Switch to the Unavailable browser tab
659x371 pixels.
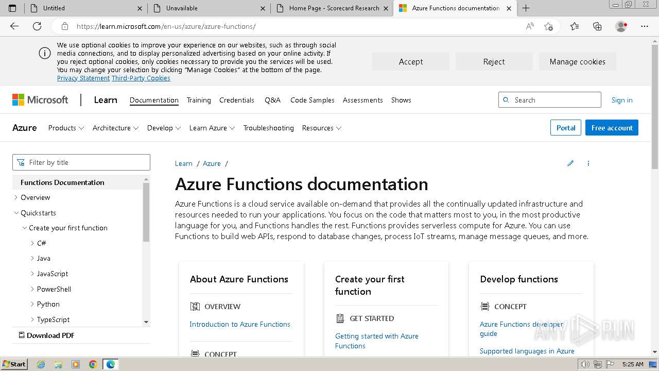click(x=206, y=8)
